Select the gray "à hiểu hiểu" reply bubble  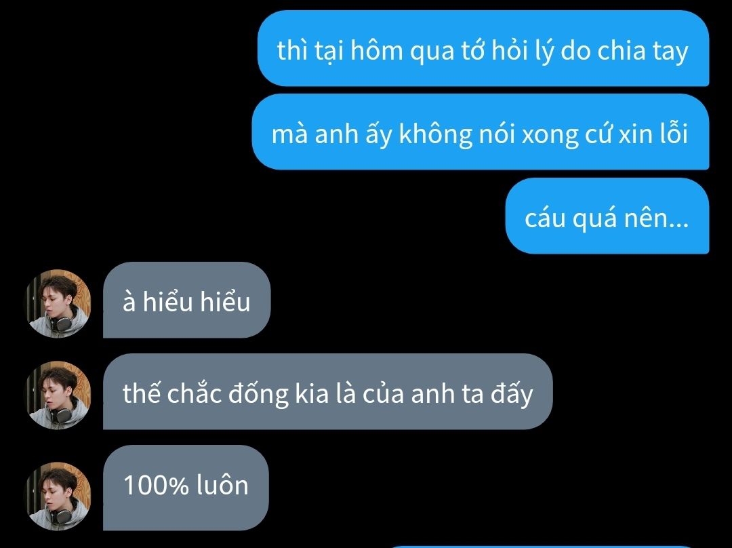pos(187,300)
